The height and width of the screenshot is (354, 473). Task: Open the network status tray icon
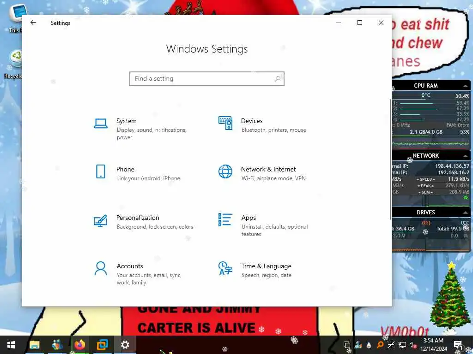pos(402,345)
